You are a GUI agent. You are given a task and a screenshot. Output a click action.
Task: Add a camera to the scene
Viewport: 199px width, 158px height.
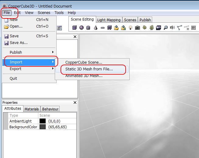[137, 28]
